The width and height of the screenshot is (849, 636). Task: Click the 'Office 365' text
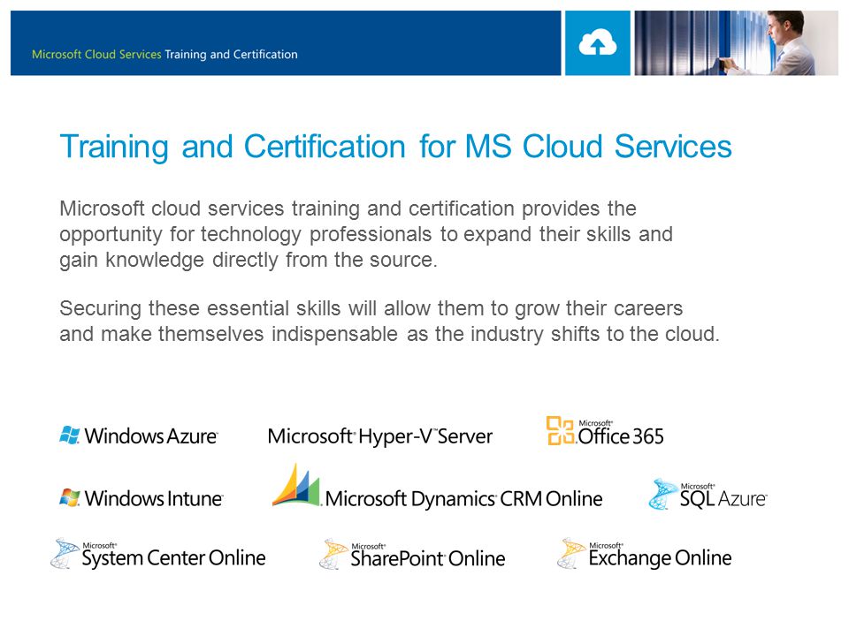pos(621,435)
